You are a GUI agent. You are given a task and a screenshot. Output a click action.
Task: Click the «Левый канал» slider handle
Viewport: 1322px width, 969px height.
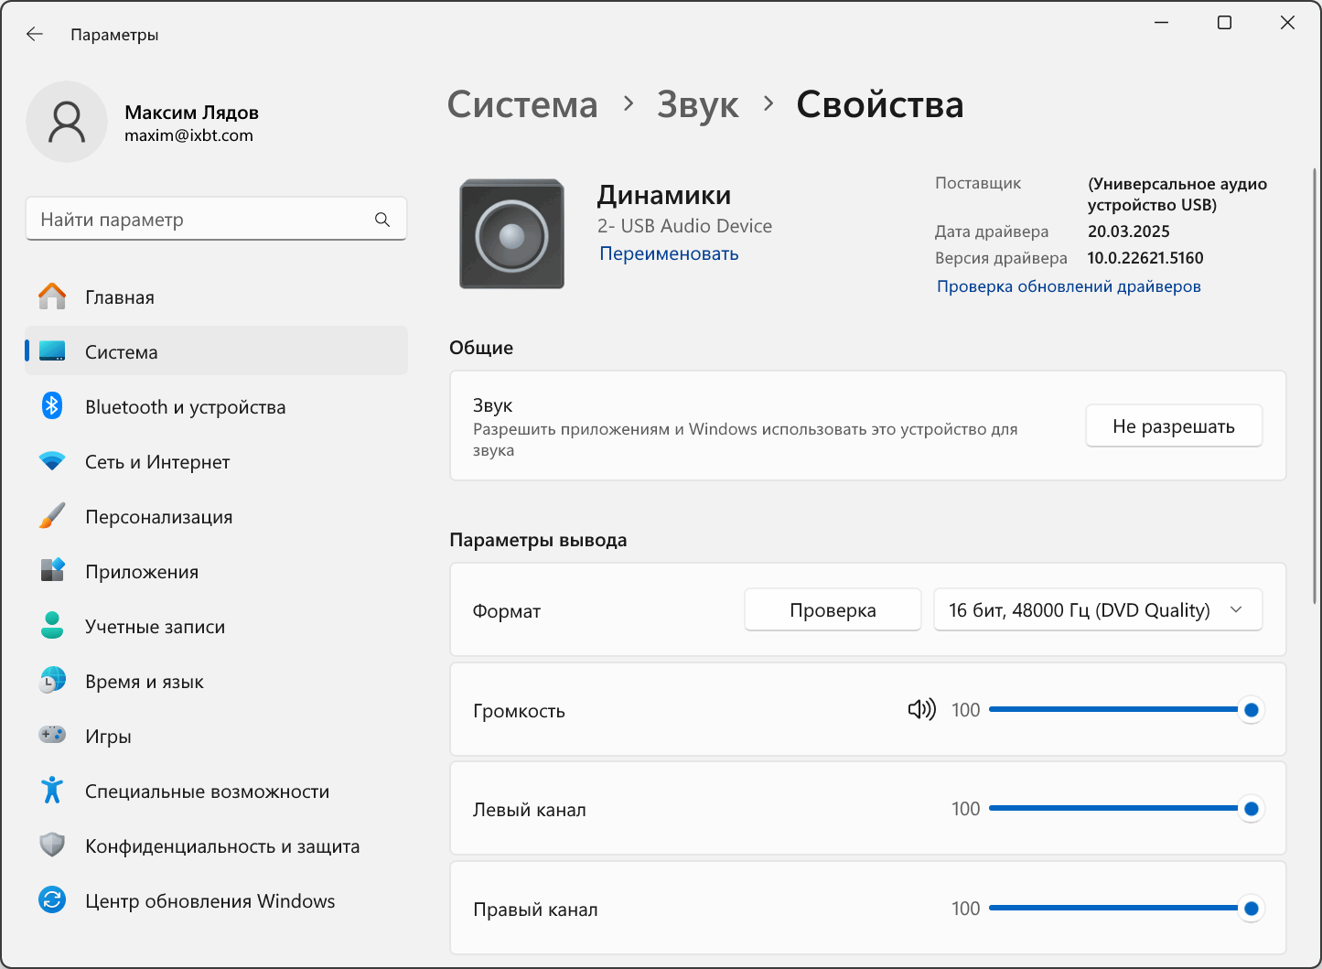1251,809
